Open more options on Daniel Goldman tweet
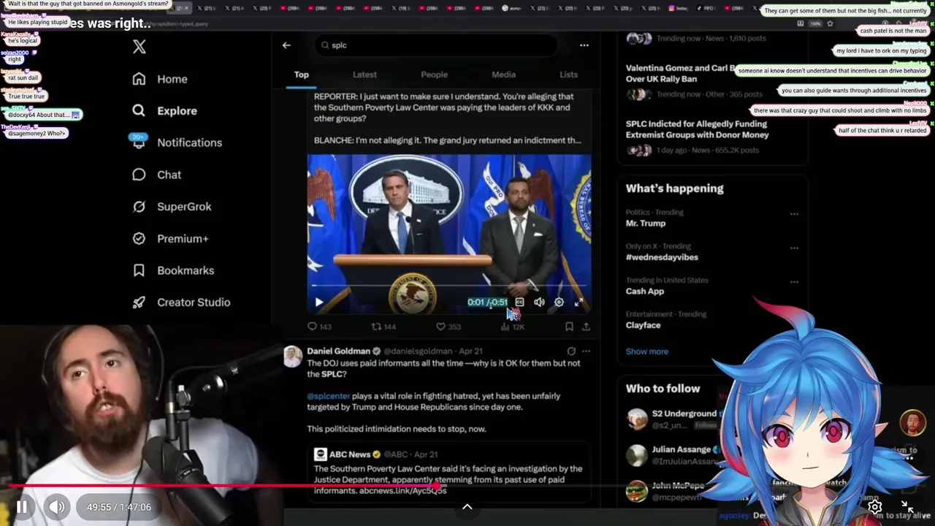Image resolution: width=935 pixels, height=526 pixels. [586, 351]
